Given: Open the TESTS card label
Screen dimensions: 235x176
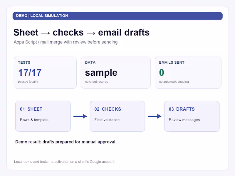Looking at the screenshot, I should coord(24,62).
